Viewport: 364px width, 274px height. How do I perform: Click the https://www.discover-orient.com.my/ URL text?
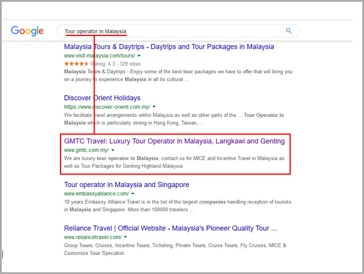click(107, 107)
